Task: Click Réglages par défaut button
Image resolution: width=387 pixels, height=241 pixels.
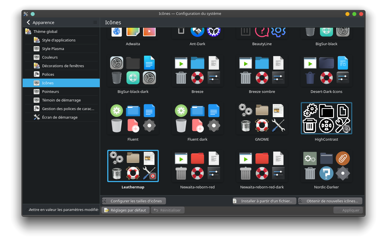Action: [126, 210]
